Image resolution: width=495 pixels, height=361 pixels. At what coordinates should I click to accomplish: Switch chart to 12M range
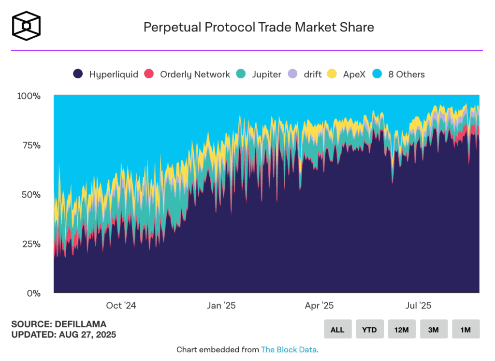[x=402, y=329]
